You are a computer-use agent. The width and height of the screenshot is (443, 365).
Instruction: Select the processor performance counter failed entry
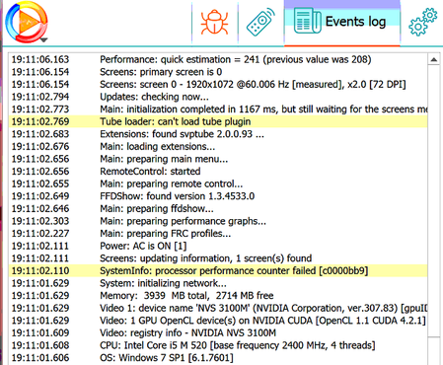click(x=218, y=271)
